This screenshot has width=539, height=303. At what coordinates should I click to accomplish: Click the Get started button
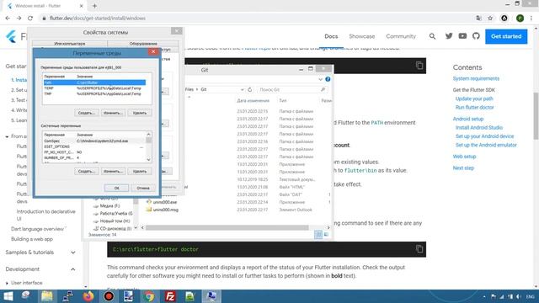(x=506, y=36)
